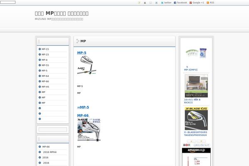Screen dimensions: 249x166
Task: Click the site title containing MP
Action: click(61, 13)
